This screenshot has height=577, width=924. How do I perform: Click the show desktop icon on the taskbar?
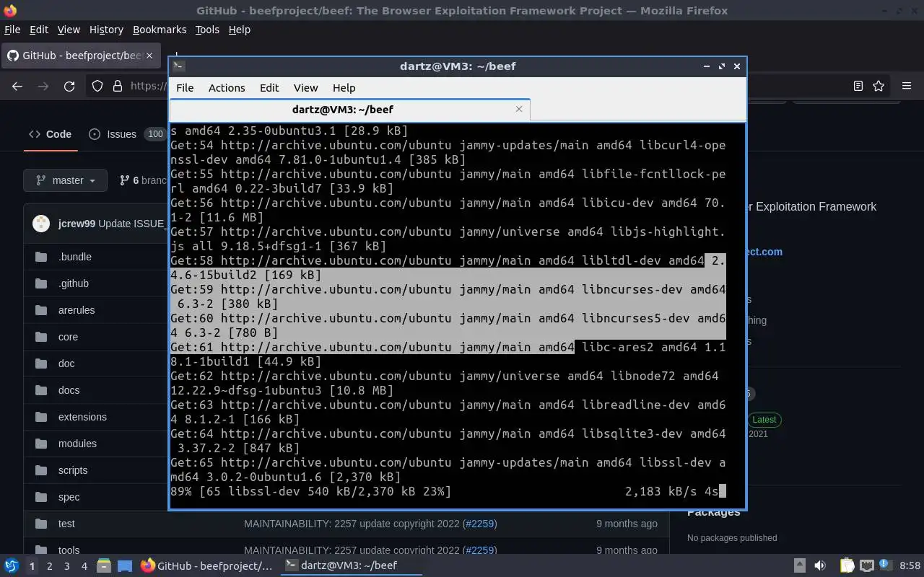tap(125, 565)
